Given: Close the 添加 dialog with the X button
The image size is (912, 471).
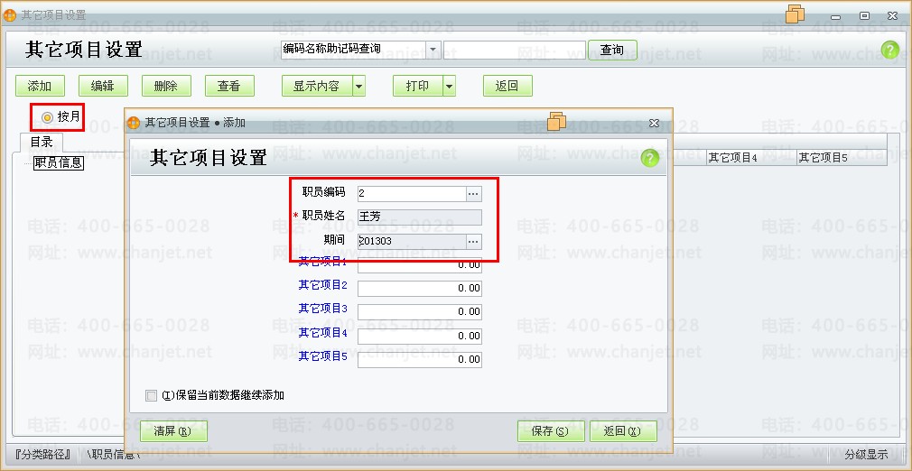Looking at the screenshot, I should 654,123.
